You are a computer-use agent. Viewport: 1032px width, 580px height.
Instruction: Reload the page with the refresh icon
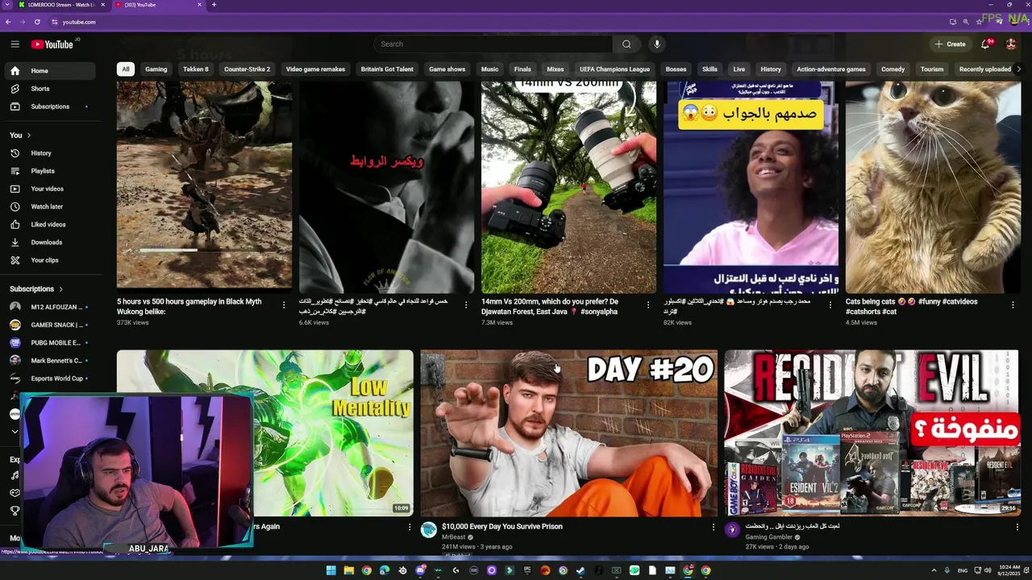click(x=37, y=22)
